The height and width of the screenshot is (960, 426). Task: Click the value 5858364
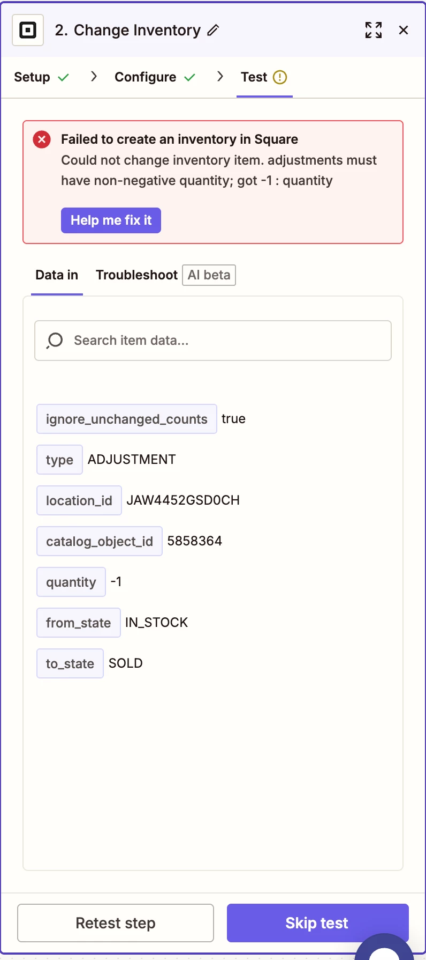click(x=195, y=541)
